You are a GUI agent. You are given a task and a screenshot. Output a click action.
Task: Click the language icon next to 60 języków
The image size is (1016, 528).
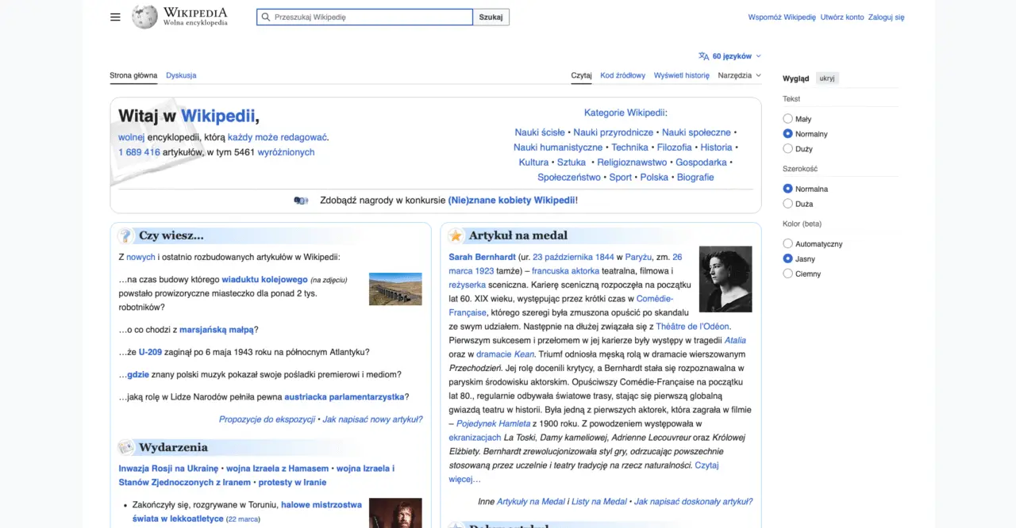click(702, 55)
